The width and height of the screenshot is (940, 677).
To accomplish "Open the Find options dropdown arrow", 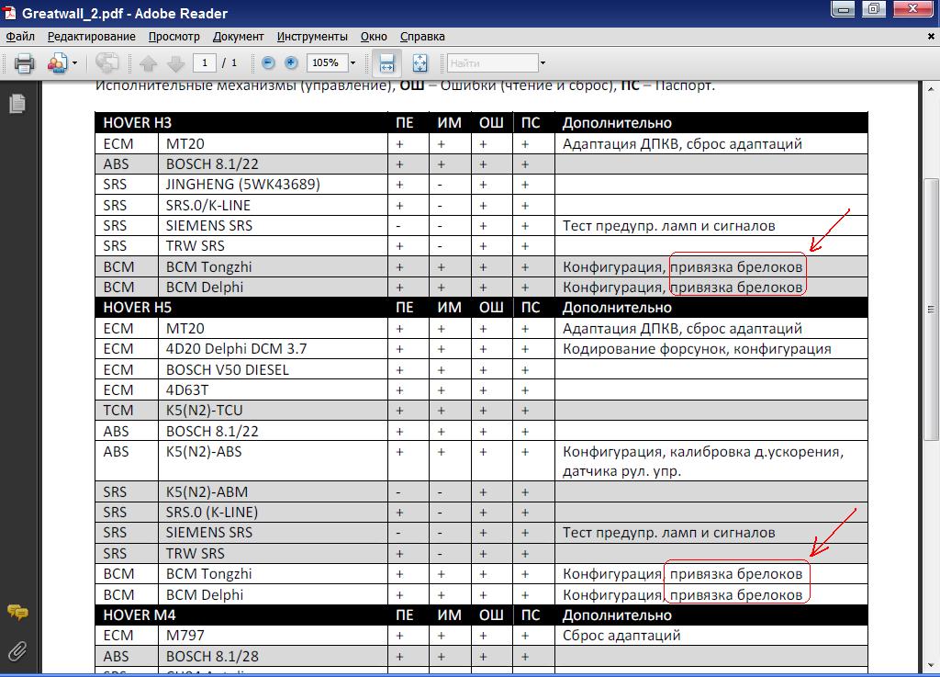I will (543, 63).
